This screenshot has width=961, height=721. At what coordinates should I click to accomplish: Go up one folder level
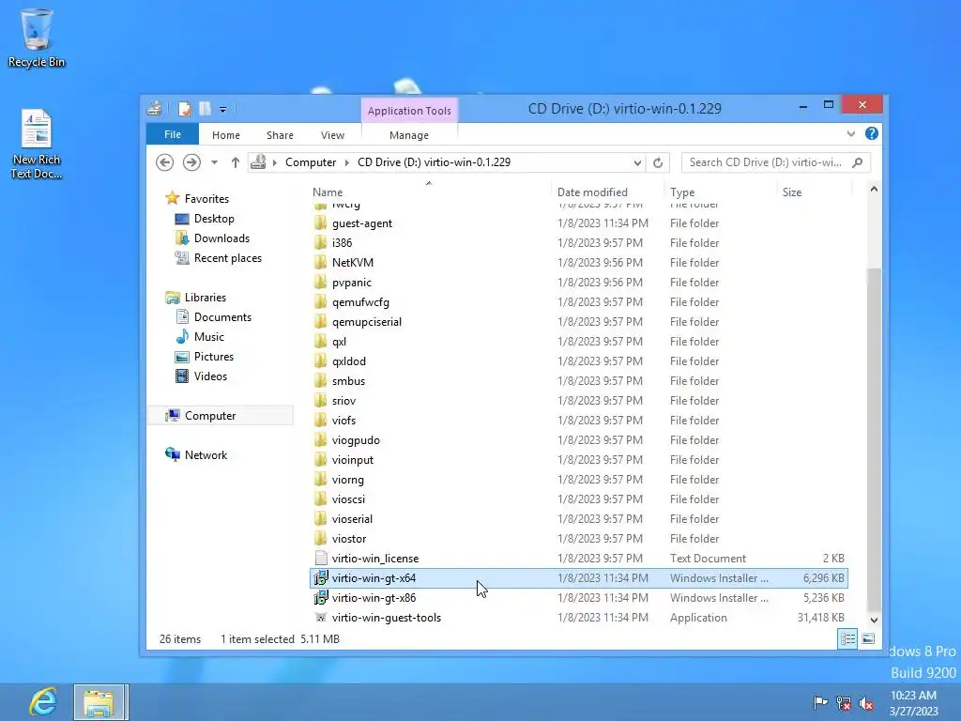point(235,162)
